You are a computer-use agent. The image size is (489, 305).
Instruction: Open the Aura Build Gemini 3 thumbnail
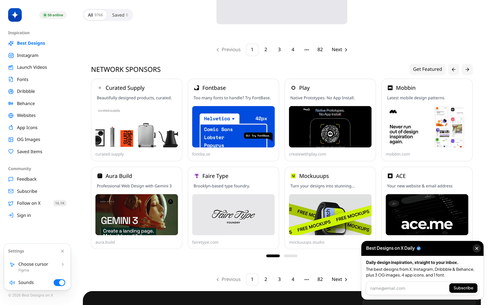(137, 215)
